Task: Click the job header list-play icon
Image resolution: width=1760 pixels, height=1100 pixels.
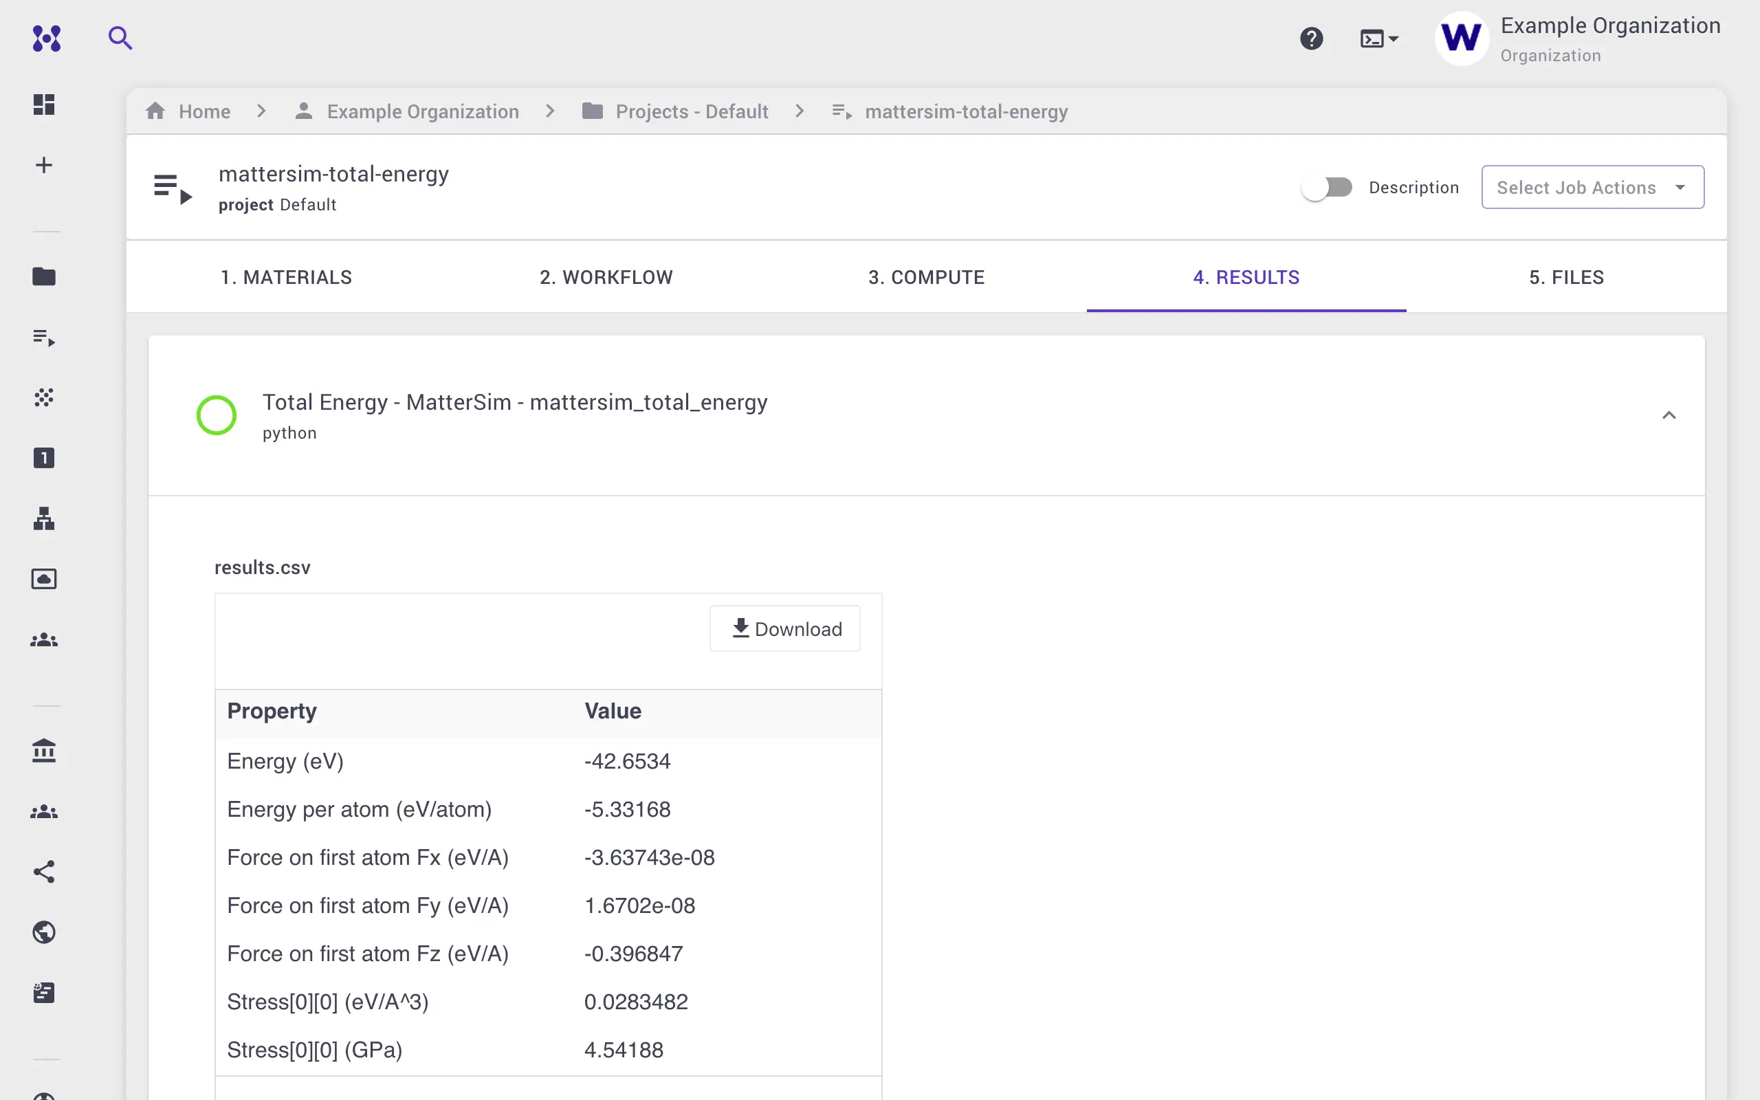Action: (x=173, y=188)
